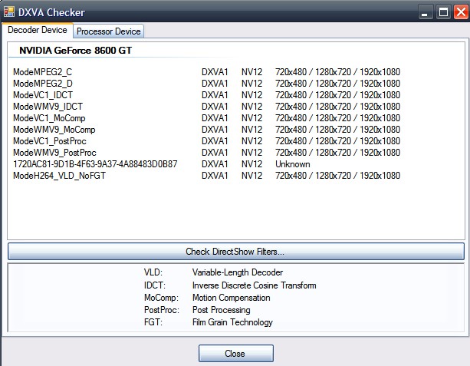The width and height of the screenshot is (470, 366).
Task: Click GUID 1720AC81-9D1B-4F63-9A37-4A88483D0B87
Action: coord(95,164)
